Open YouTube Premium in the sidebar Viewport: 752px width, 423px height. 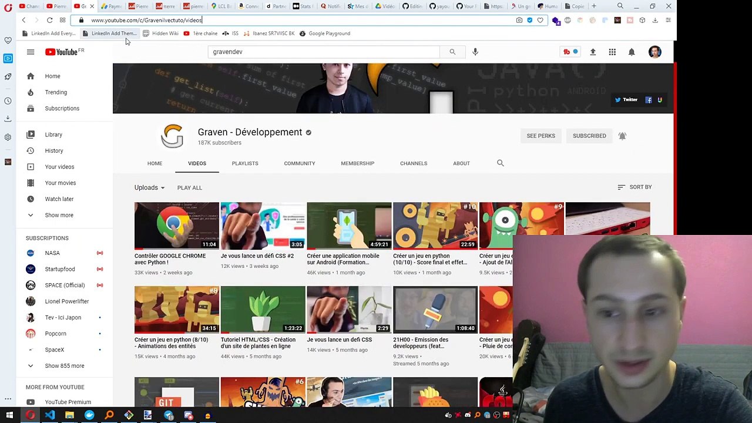pos(68,402)
